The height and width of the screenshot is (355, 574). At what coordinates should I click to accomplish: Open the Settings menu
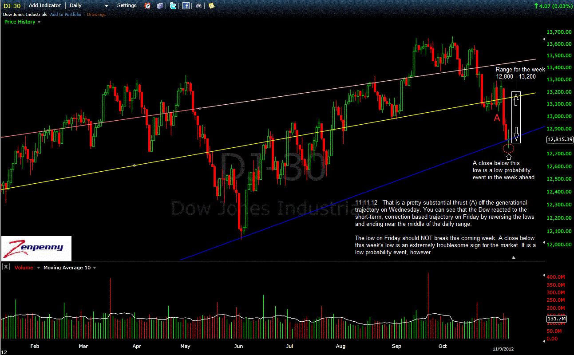tap(127, 6)
